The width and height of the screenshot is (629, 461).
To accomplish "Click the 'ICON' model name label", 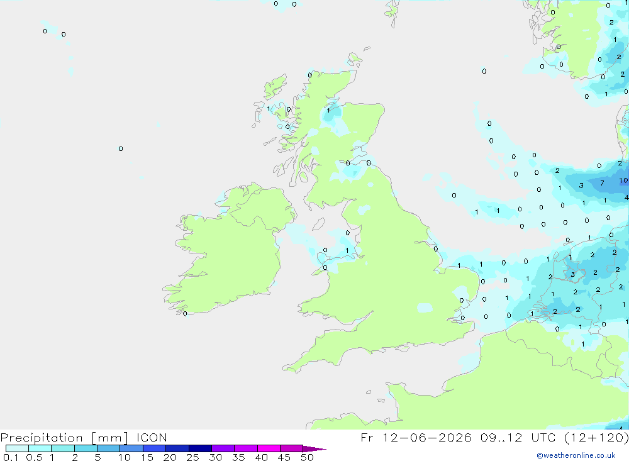I will click(x=152, y=437).
